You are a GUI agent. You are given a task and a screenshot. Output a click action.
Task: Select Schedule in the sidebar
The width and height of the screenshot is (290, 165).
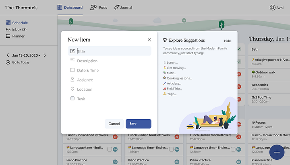[x=17, y=22]
